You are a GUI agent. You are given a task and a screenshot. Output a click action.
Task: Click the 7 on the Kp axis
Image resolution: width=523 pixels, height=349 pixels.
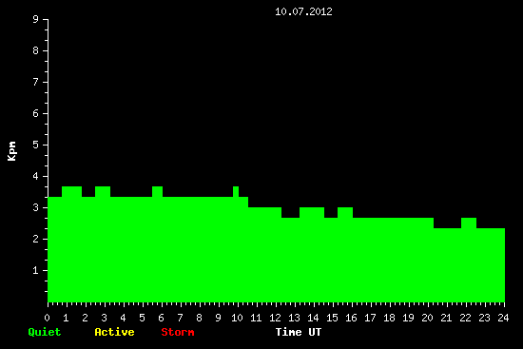[36, 82]
